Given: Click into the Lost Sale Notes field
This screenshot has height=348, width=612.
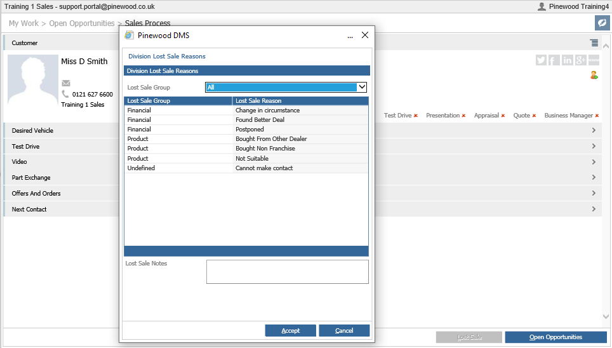Looking at the screenshot, I should [x=287, y=272].
